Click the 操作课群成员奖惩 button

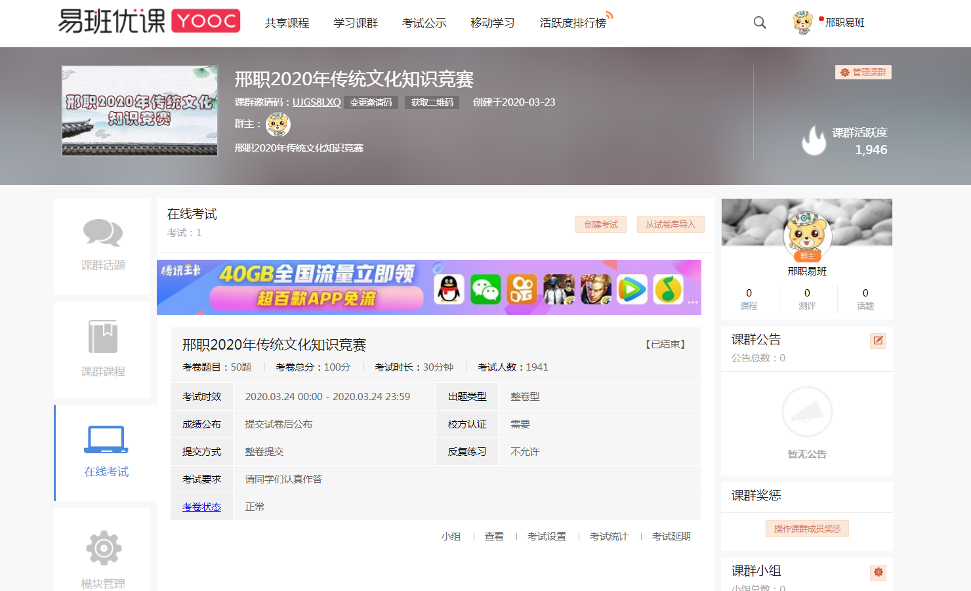coord(807,529)
